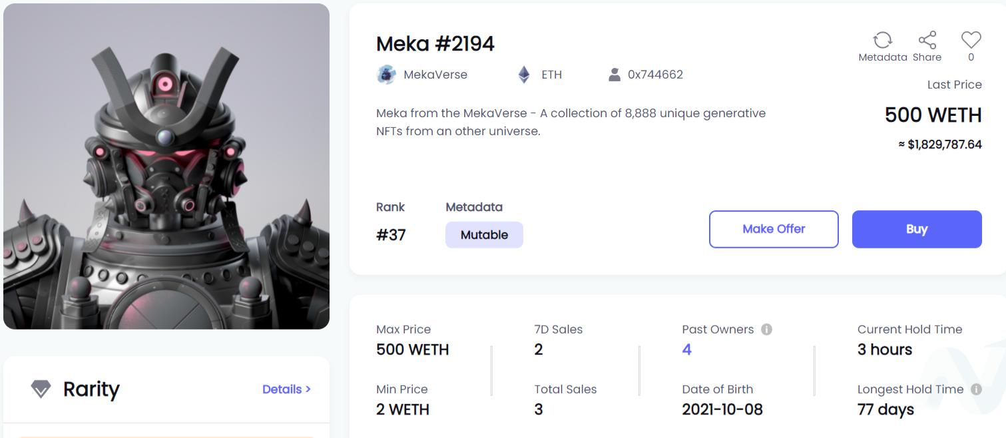Image resolution: width=1006 pixels, height=438 pixels.
Task: Expand the Rarity Details section
Action: coord(286,389)
